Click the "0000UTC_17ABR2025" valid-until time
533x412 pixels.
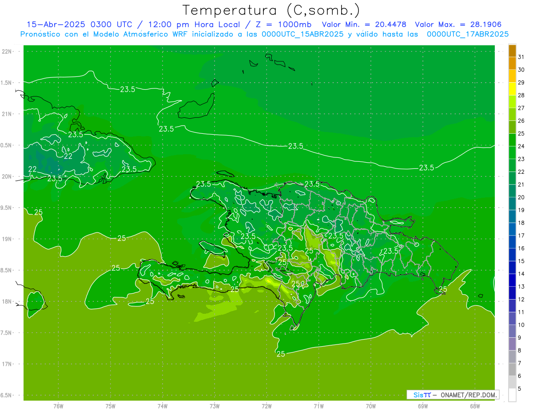[468, 34]
